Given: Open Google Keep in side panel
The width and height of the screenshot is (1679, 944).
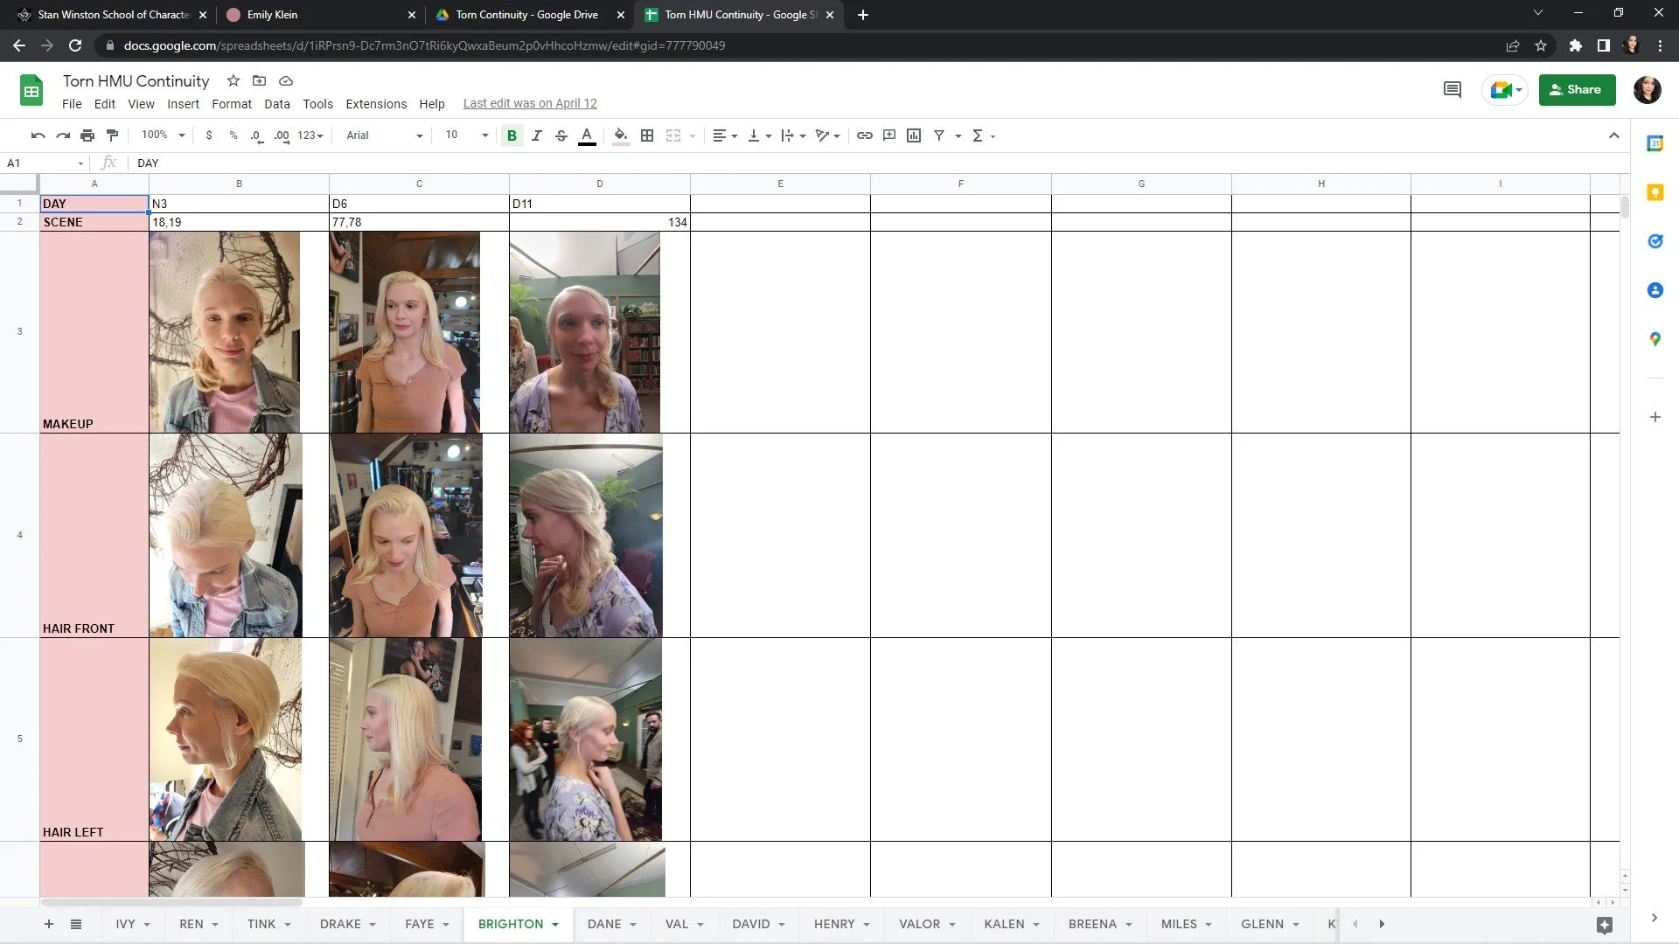Looking at the screenshot, I should tap(1655, 192).
